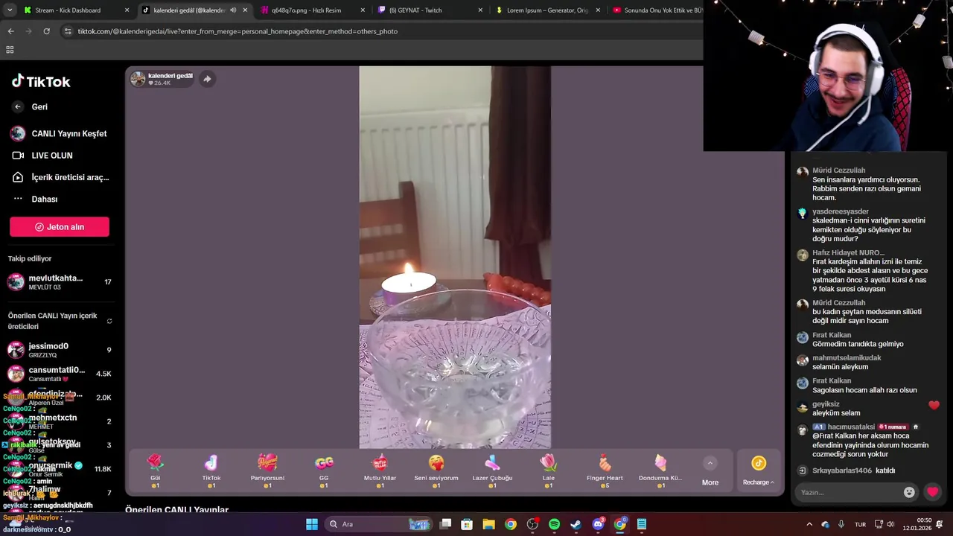Click the Jeton alın button
This screenshot has width=953, height=536.
(60, 227)
